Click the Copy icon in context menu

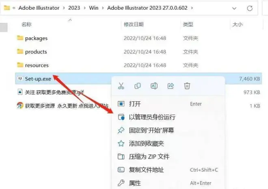pos(138,86)
